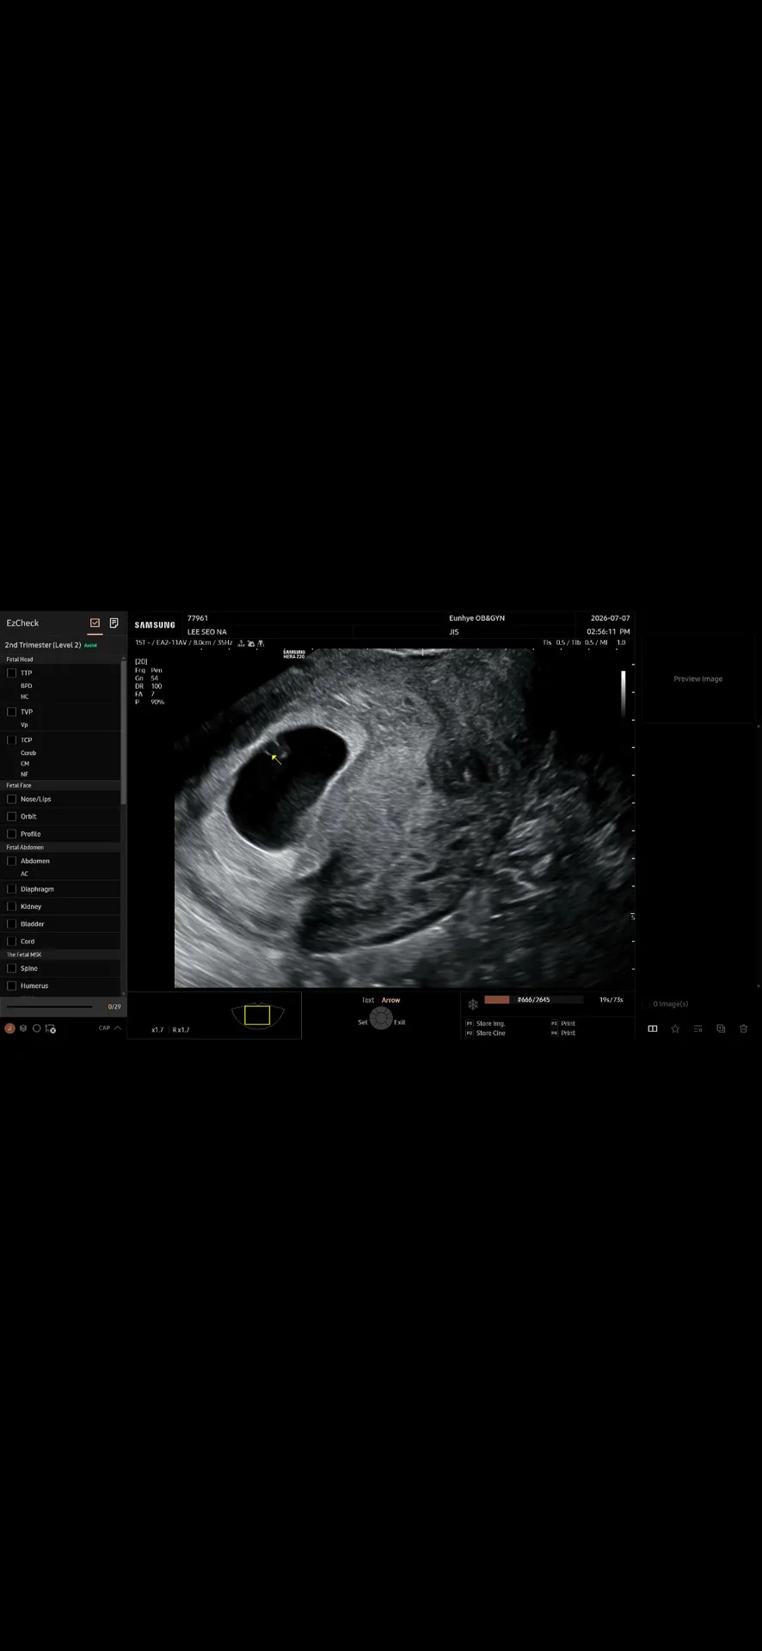
Task: Click the export image icon beside trash
Action: point(721,1028)
